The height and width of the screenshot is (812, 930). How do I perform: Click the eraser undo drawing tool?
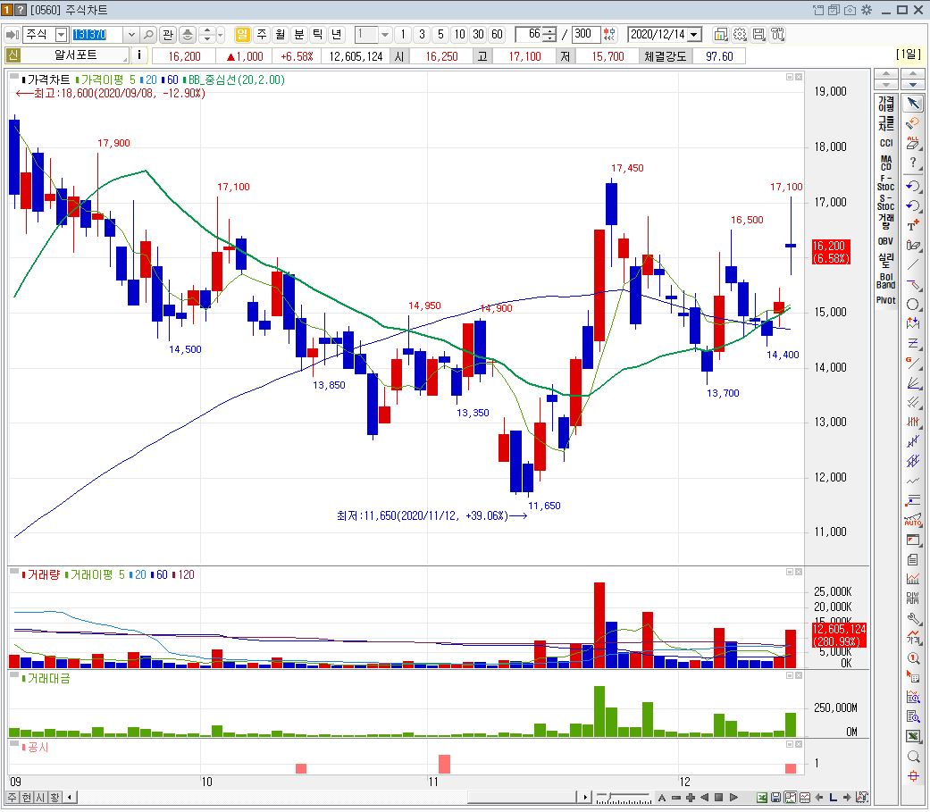[913, 122]
